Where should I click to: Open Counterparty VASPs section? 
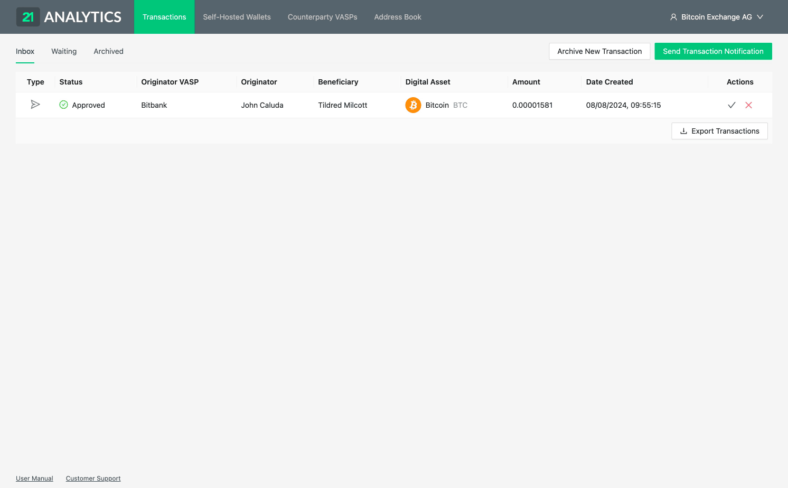[x=322, y=17]
